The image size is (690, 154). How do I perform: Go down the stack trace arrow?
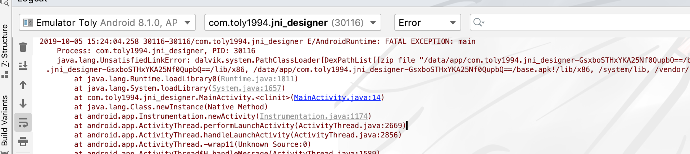coord(23,104)
